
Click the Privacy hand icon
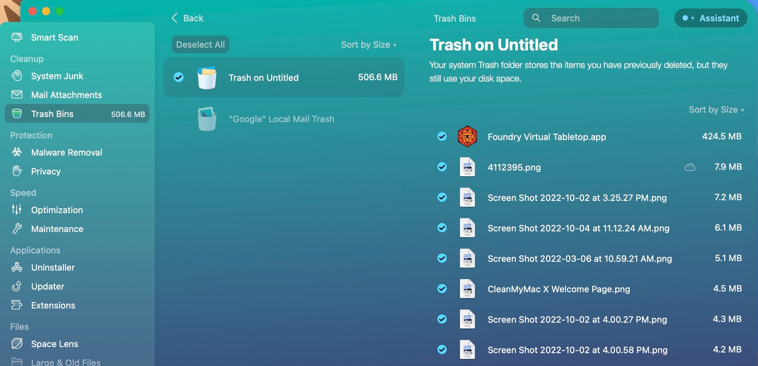point(17,171)
